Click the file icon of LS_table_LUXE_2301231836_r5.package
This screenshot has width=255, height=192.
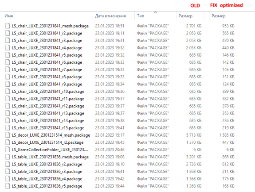pyautogui.click(x=8, y=186)
